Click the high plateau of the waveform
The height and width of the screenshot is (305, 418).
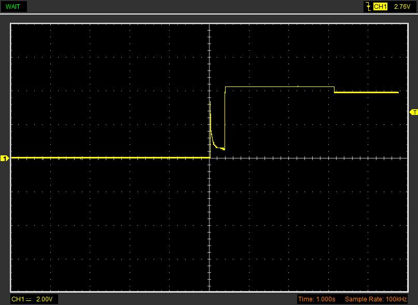(x=280, y=86)
